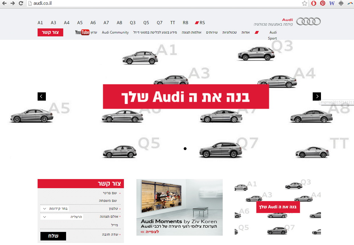
Task: Show the next carousel slide
Action: (x=317, y=96)
